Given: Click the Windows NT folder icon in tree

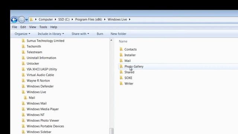Looking at the screenshot, I should click(x=23, y=115).
